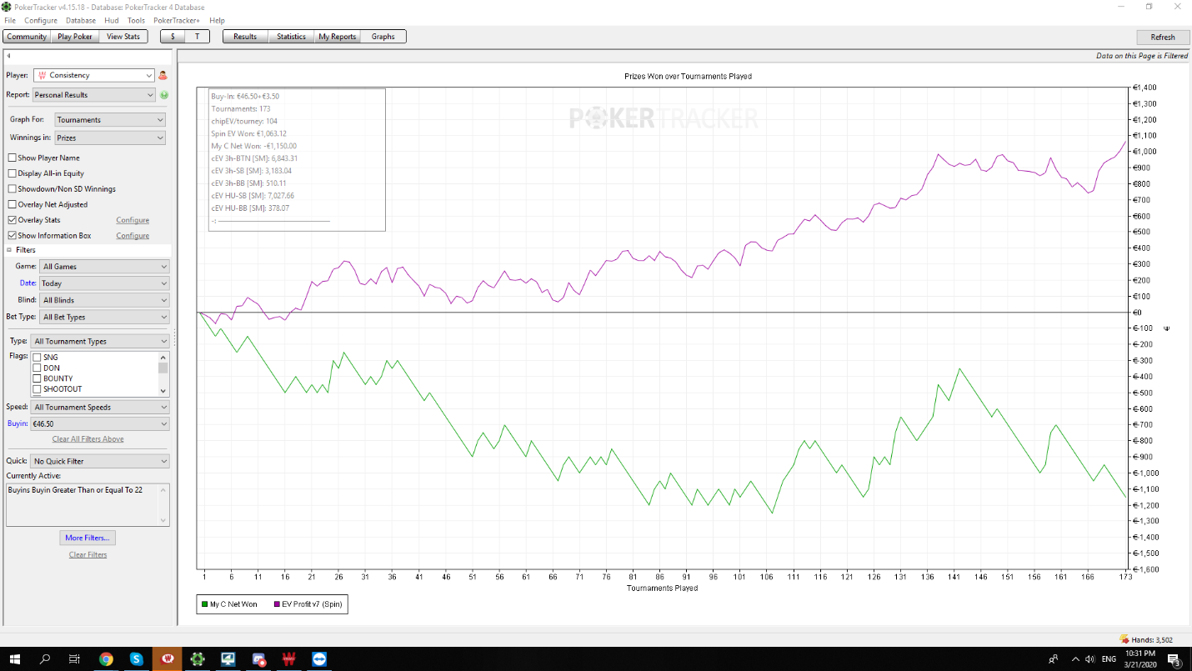Launch Google Chrome from the taskbar
The height and width of the screenshot is (671, 1192).
tap(106, 658)
